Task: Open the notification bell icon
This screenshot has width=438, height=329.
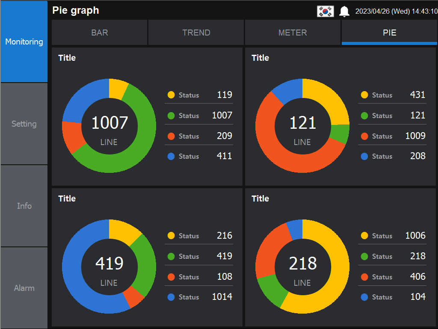Action: [x=344, y=11]
